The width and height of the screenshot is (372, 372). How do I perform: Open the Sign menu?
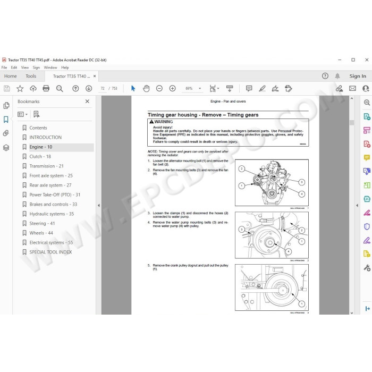pos(36,67)
